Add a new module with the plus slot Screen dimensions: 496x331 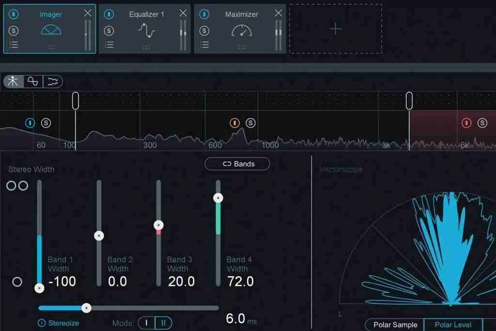click(334, 29)
